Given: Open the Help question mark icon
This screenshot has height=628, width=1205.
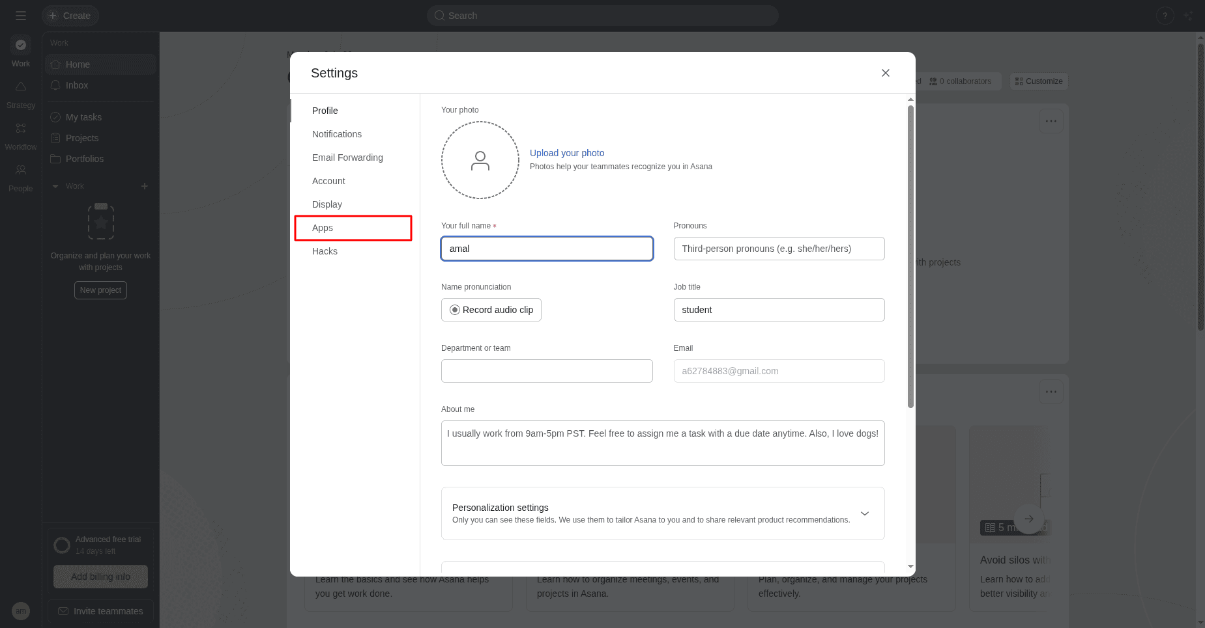Looking at the screenshot, I should pos(1165,16).
